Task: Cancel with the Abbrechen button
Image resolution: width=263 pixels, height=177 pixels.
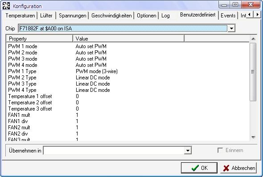Action: [238, 168]
